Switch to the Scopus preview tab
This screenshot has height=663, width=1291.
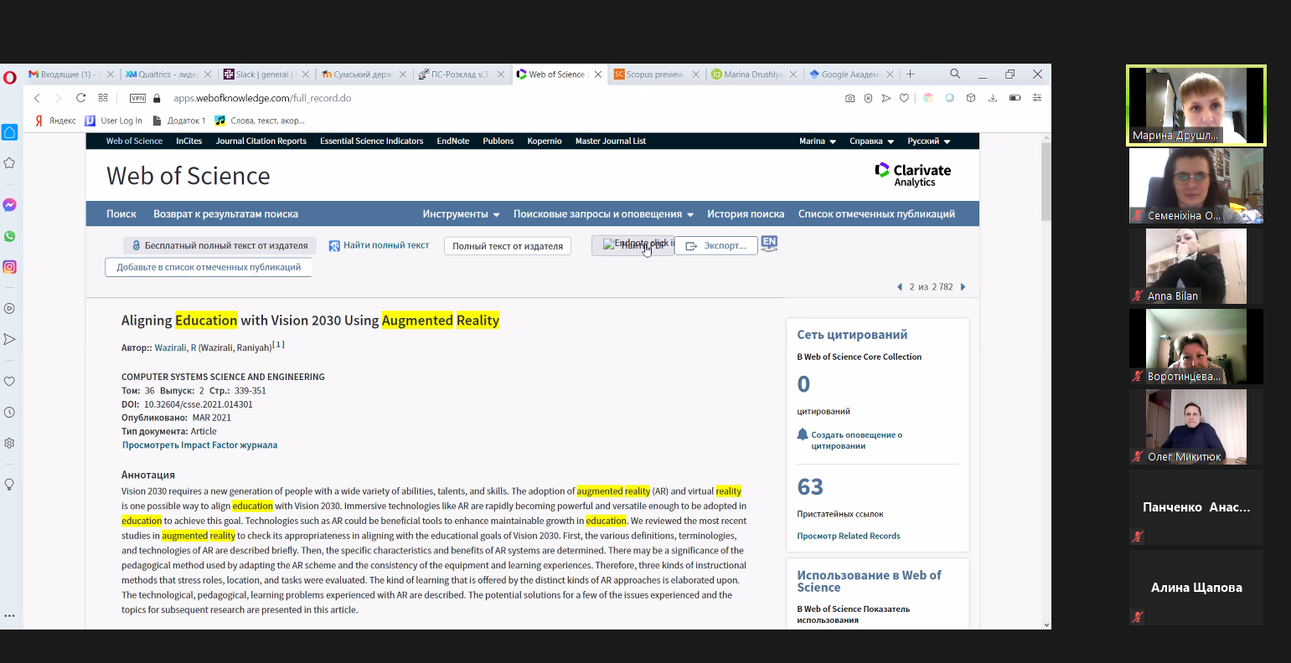(x=655, y=75)
